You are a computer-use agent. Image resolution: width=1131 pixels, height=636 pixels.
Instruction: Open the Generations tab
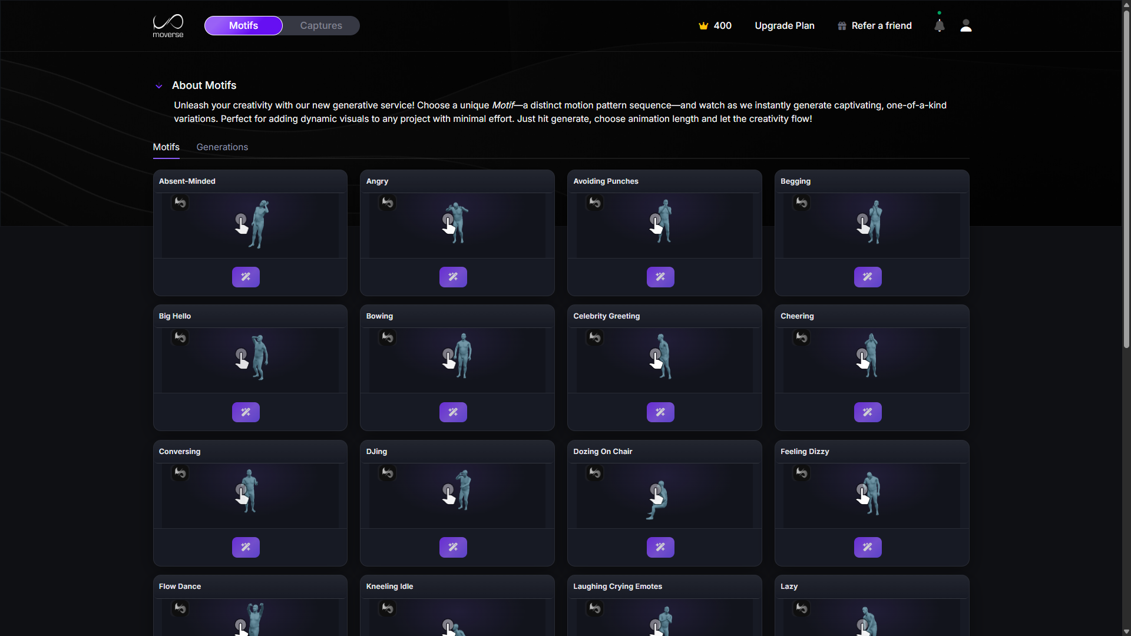point(222,147)
